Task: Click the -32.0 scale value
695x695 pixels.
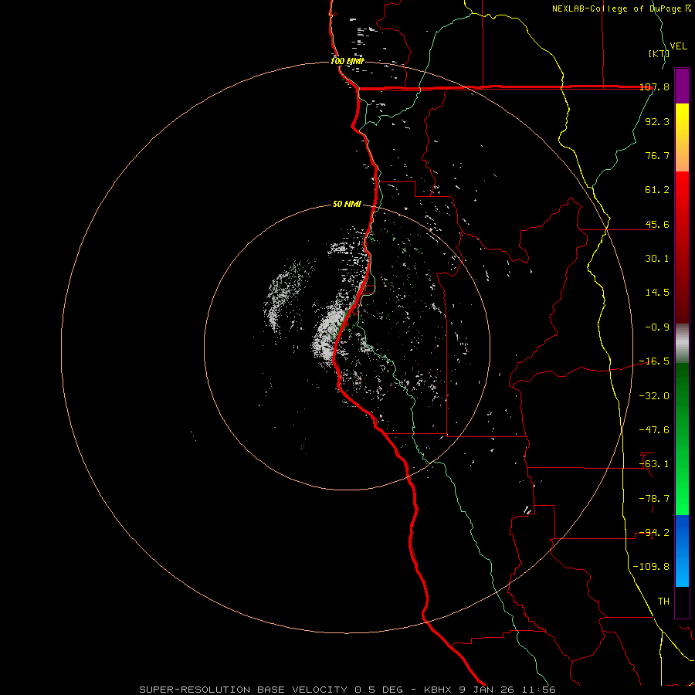Action: point(655,396)
